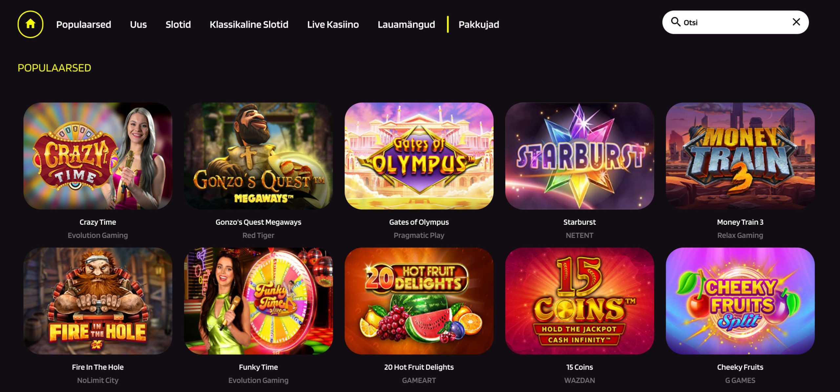
Task: Open Klassikaline Slotid category
Action: pos(249,24)
